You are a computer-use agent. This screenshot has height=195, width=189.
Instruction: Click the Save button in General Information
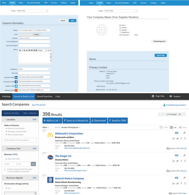(72, 21)
